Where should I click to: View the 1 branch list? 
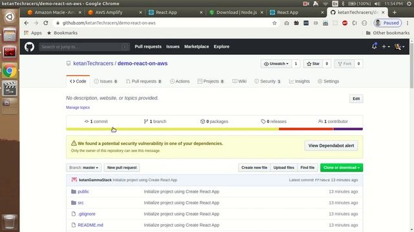(x=155, y=121)
